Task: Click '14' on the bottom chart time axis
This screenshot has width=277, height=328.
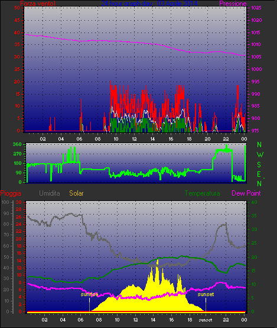Action: pos(153,320)
